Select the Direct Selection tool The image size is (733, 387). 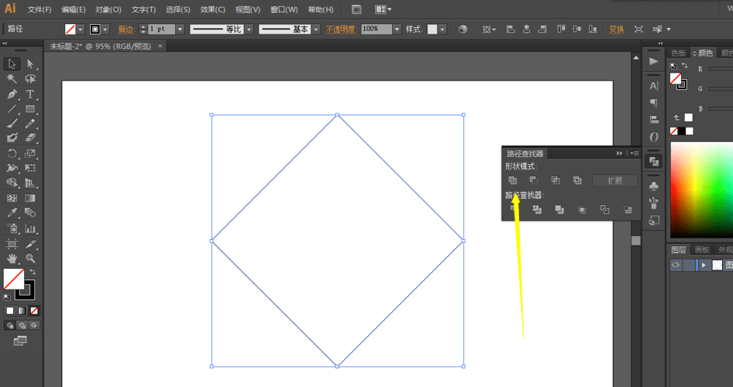click(x=31, y=64)
